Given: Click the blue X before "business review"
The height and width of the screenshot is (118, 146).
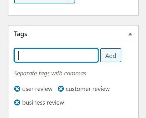Looking at the screenshot, I should tap(17, 102).
